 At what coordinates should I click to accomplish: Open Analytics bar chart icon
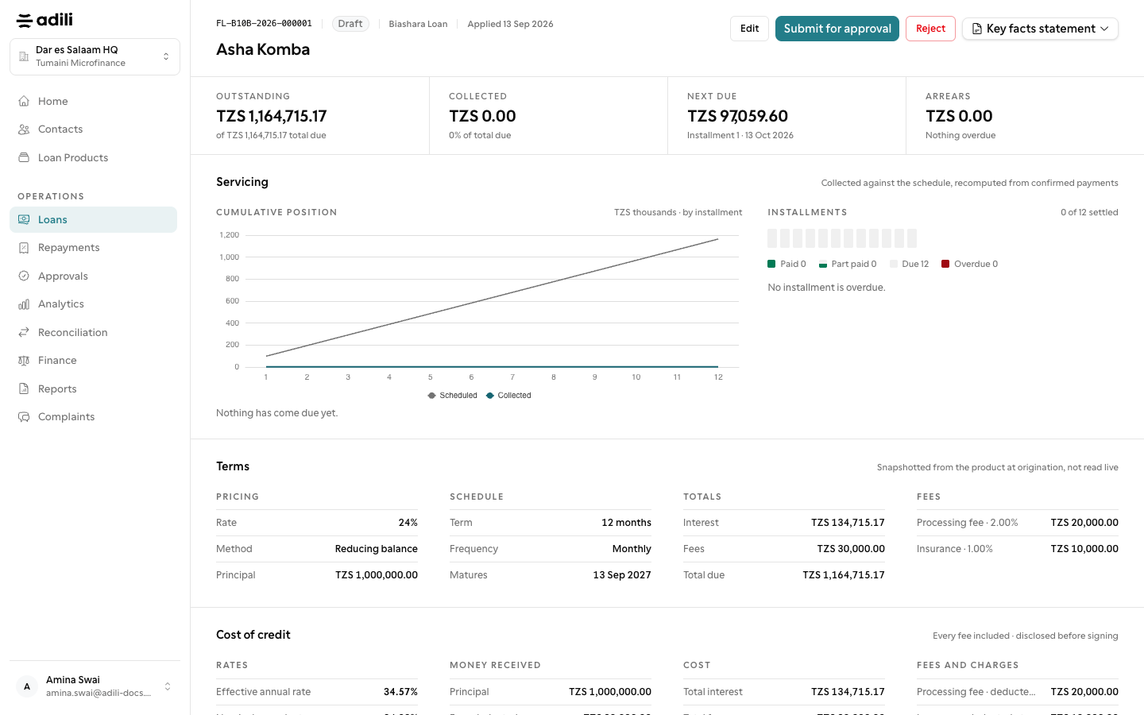point(24,304)
